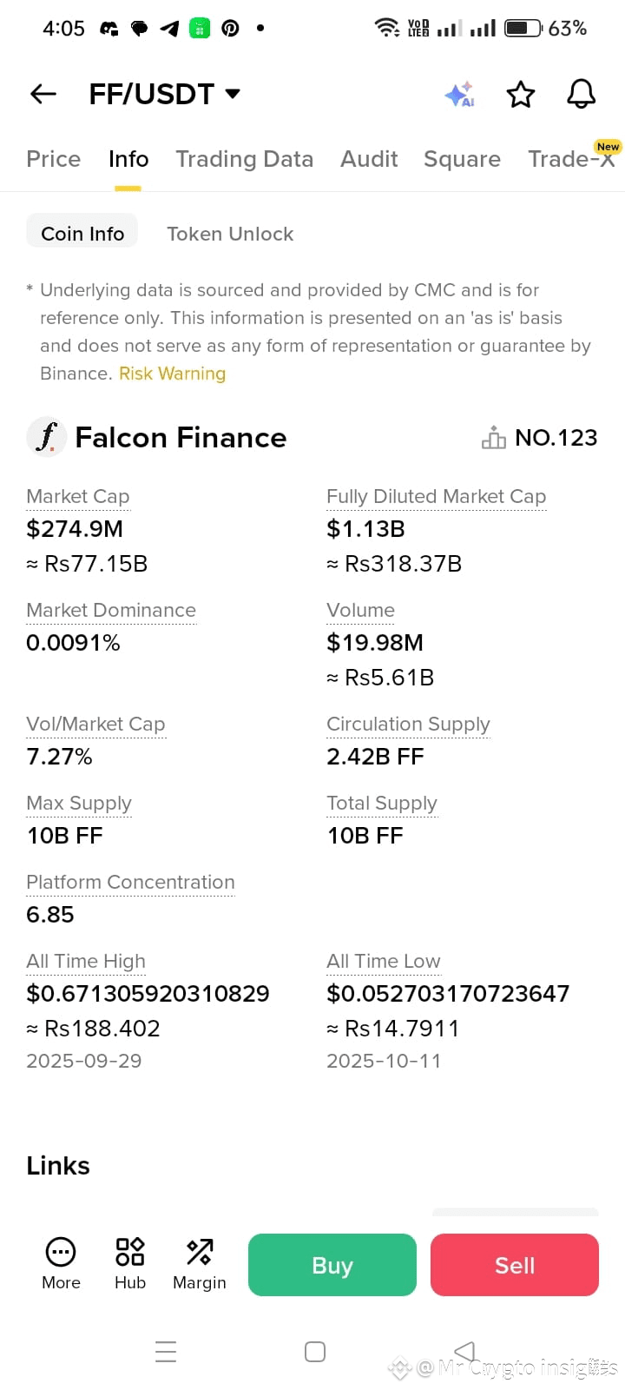Open the Hub grid icon
This screenshot has width=625, height=1390.
[x=130, y=1252]
